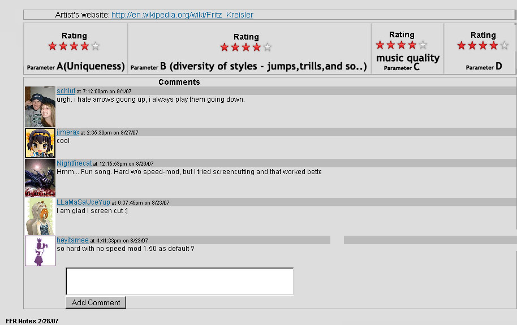Open LLaMaSaUceYup's profile link
Screen dimensions: 517x325
[83, 202]
